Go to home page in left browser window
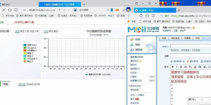Image resolution: width=211 pixels, height=105 pixels. 10,10
